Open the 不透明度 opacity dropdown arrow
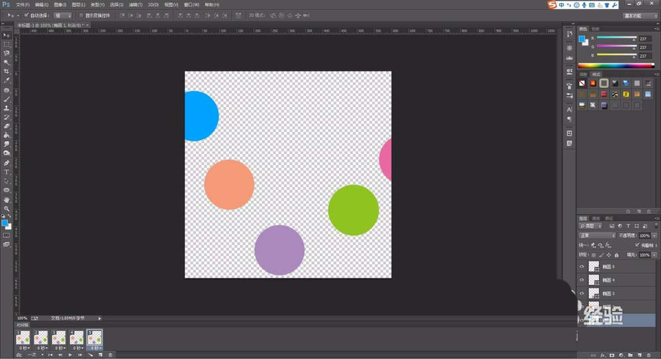The image size is (661, 359). 654,235
